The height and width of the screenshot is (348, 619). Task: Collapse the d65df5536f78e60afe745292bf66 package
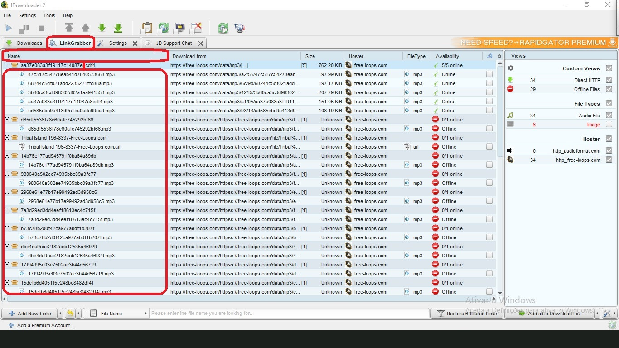[x=7, y=120]
